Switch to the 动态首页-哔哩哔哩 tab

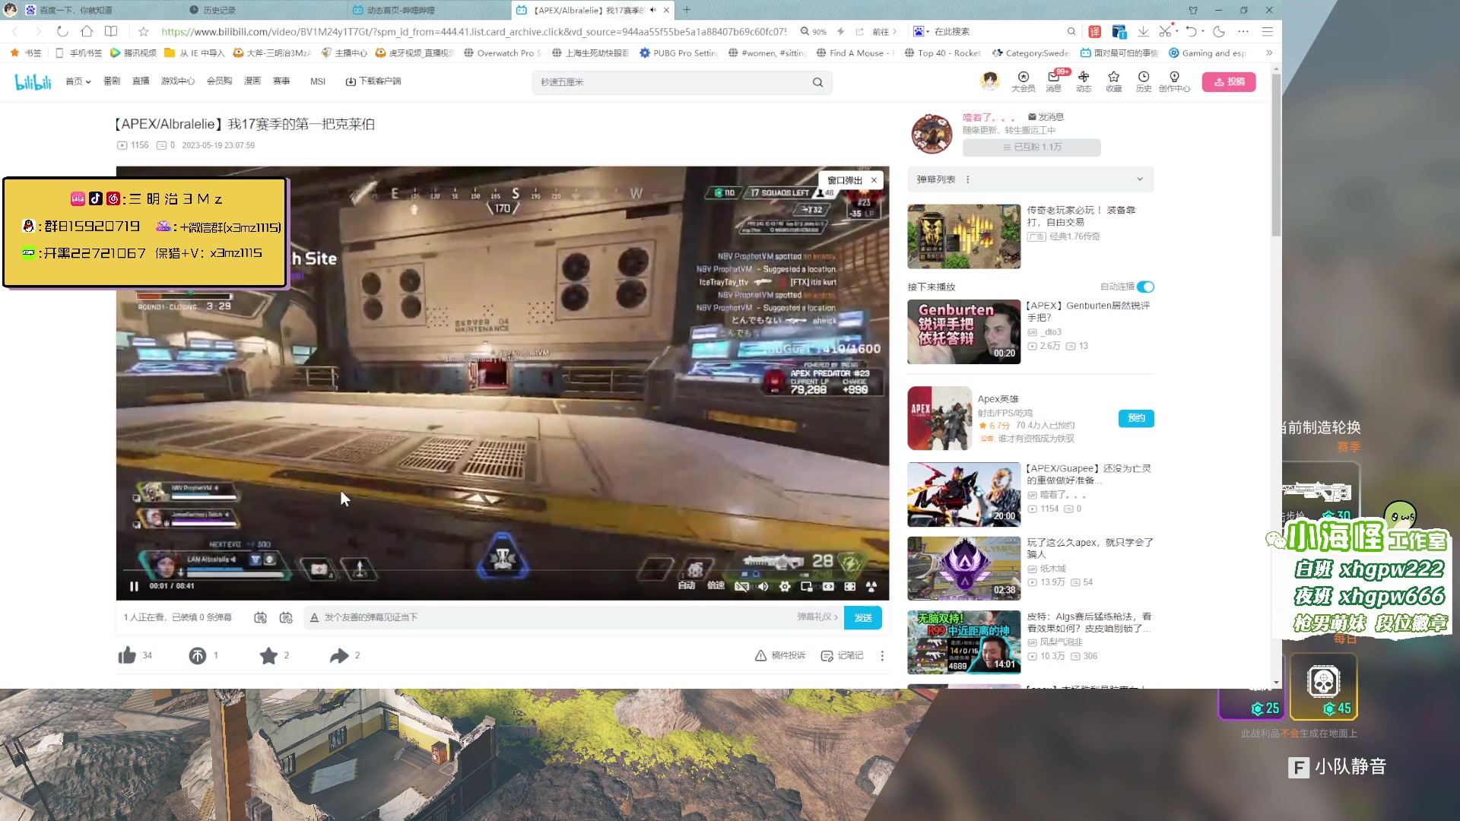click(429, 10)
